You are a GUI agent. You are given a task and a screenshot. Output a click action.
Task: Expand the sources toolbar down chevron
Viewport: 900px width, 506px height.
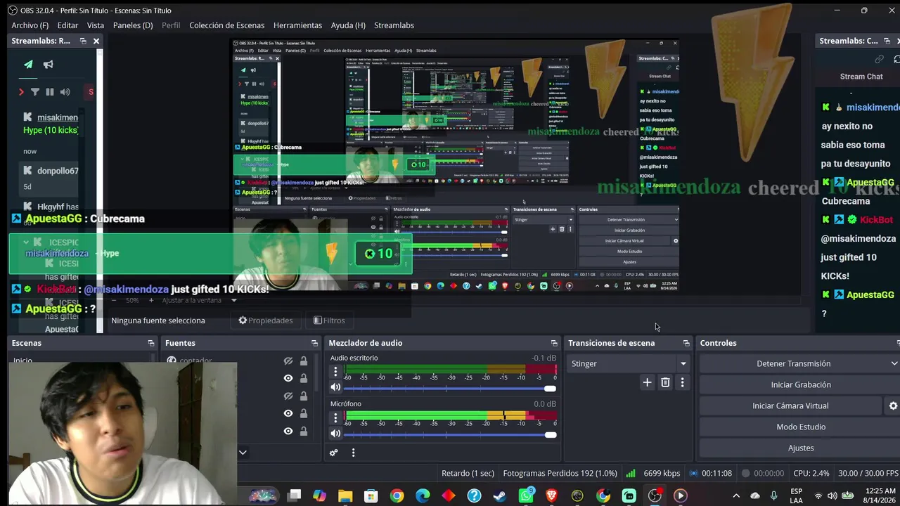coord(243,453)
